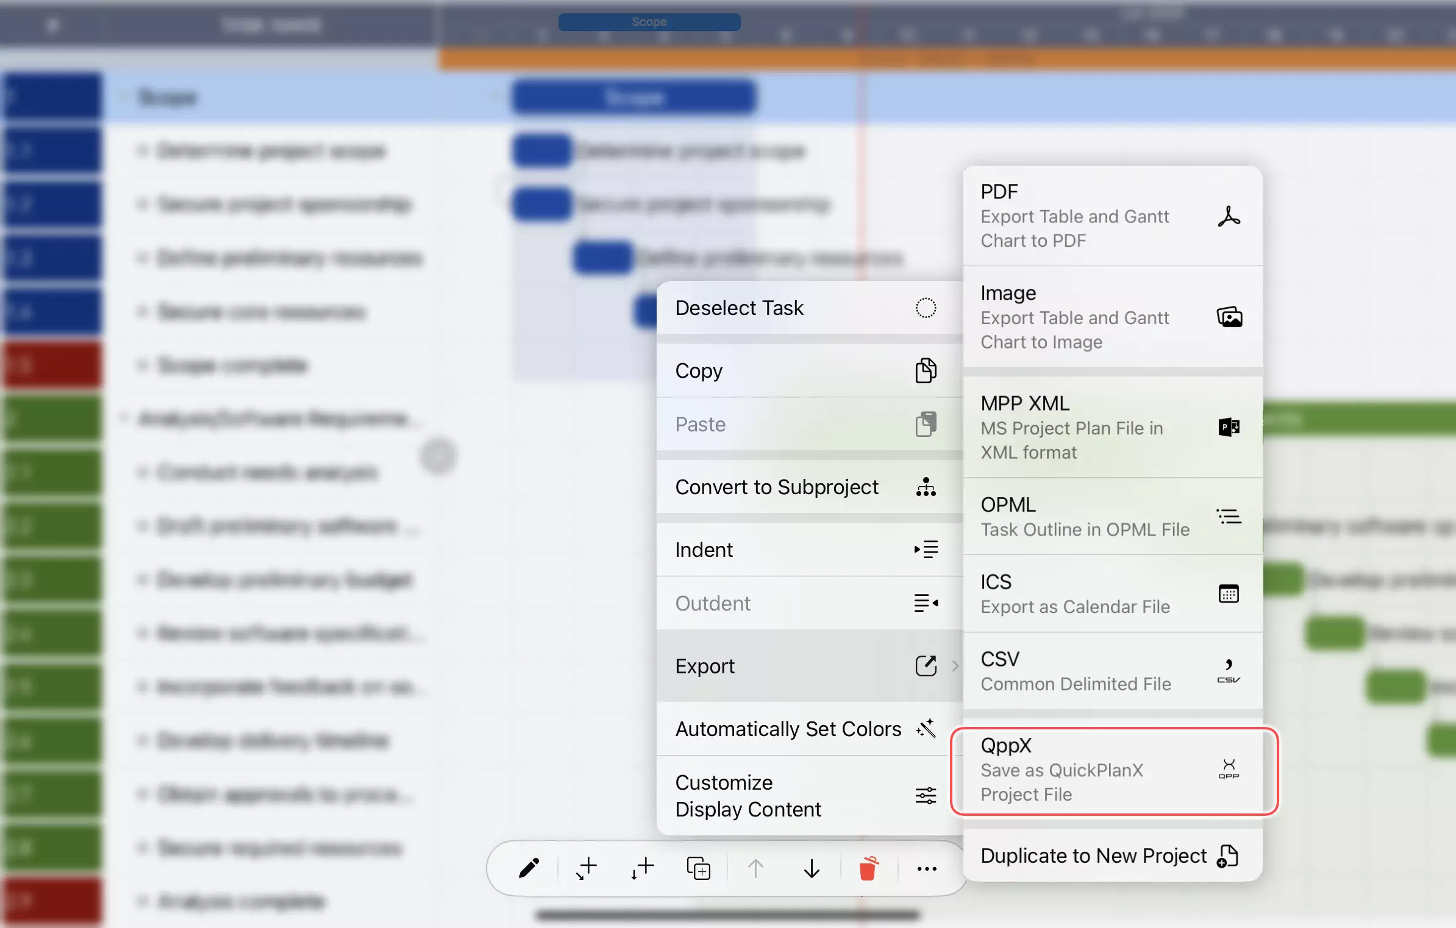Expand the Export submenu chevron
The width and height of the screenshot is (1456, 928).
click(x=955, y=666)
